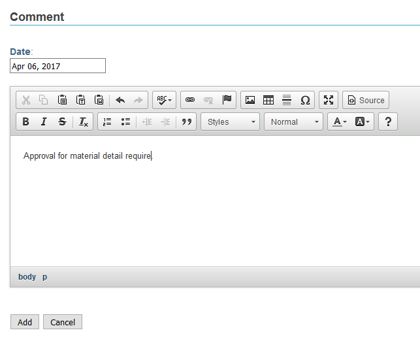Toggle block quote formatting
Screen dimensions: 420x341
(x=187, y=122)
